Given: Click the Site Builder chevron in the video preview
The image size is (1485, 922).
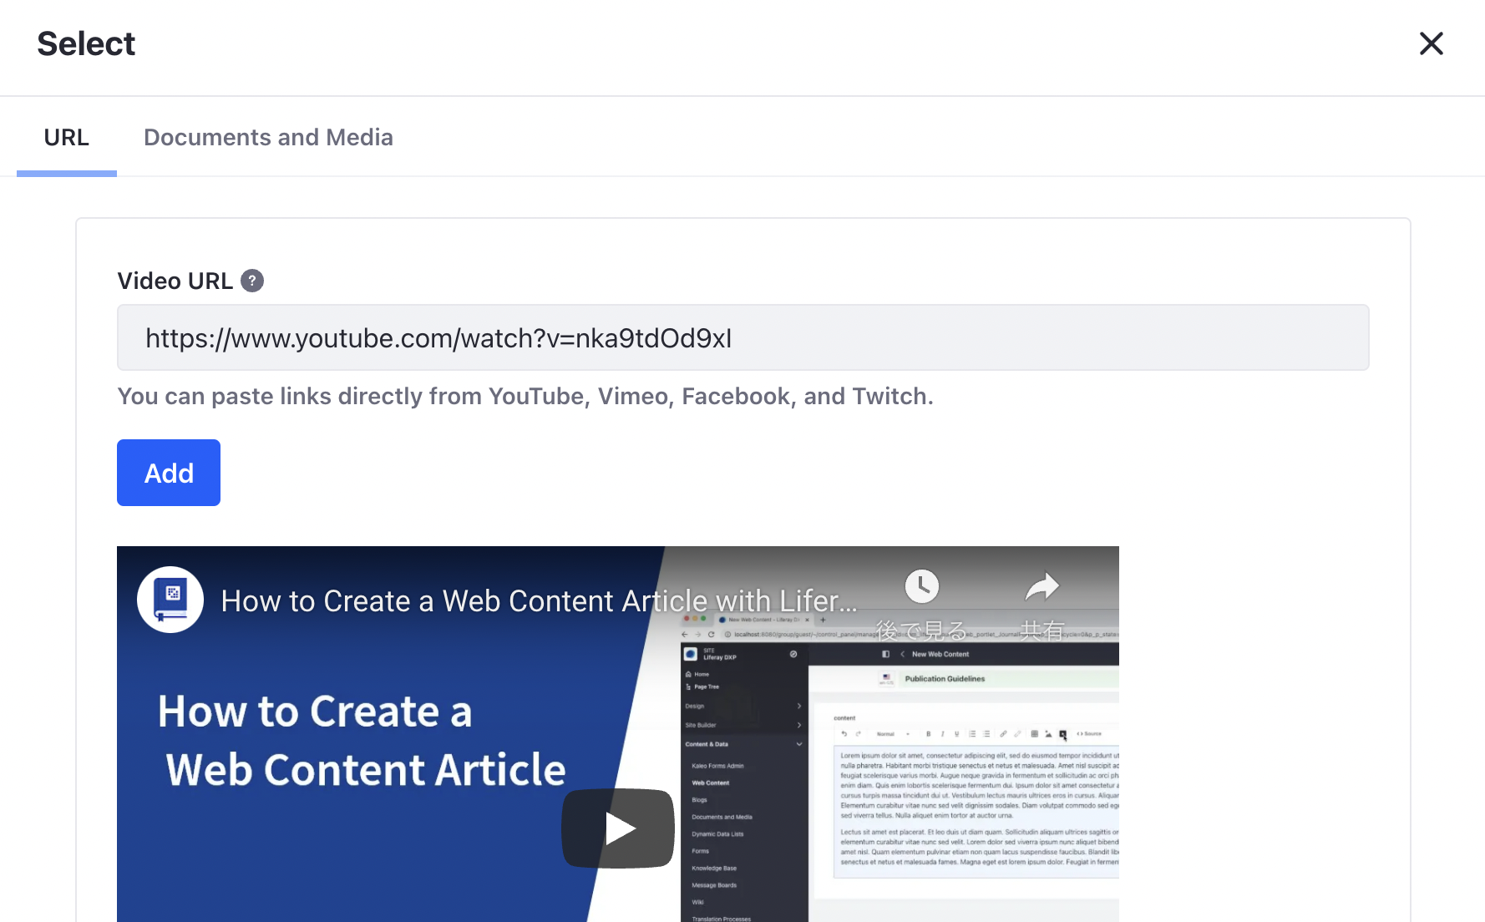Looking at the screenshot, I should click(799, 725).
